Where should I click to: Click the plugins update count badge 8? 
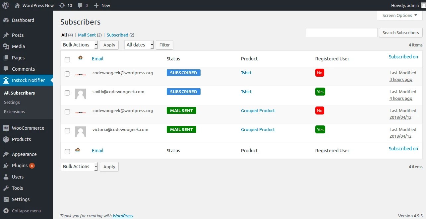click(32, 166)
